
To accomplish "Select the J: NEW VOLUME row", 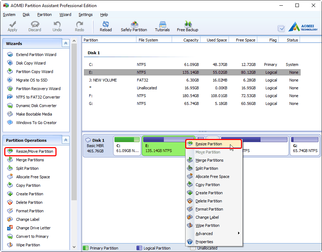I will pyautogui.click(x=192, y=80).
